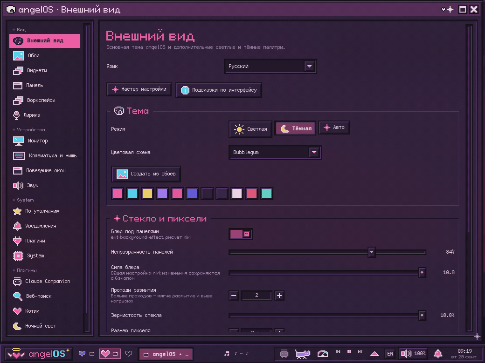Click the Звук speaker icon in sidebar
The height and width of the screenshot is (363, 485).
(x=18, y=186)
